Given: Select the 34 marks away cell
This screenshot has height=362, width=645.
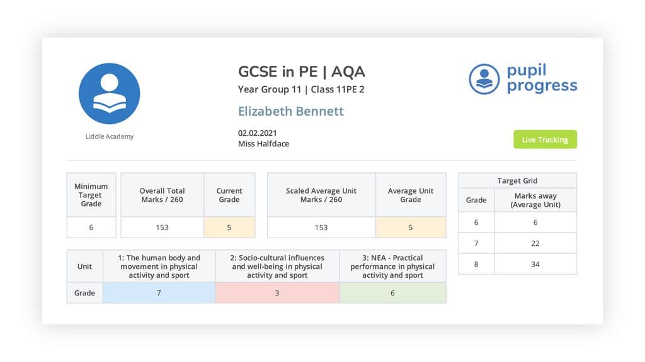Looking at the screenshot, I should pyautogui.click(x=535, y=265).
